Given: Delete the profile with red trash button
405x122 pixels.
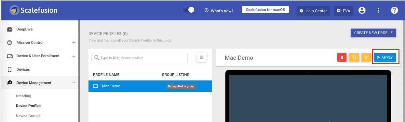Looking at the screenshot, I should click(342, 57).
